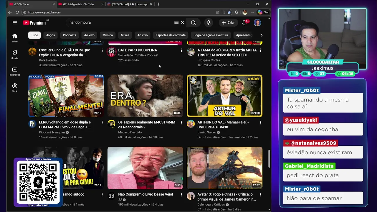The height and width of the screenshot is (212, 377).
Task: Open Prospere Cortes channel avatar
Action: (191, 52)
